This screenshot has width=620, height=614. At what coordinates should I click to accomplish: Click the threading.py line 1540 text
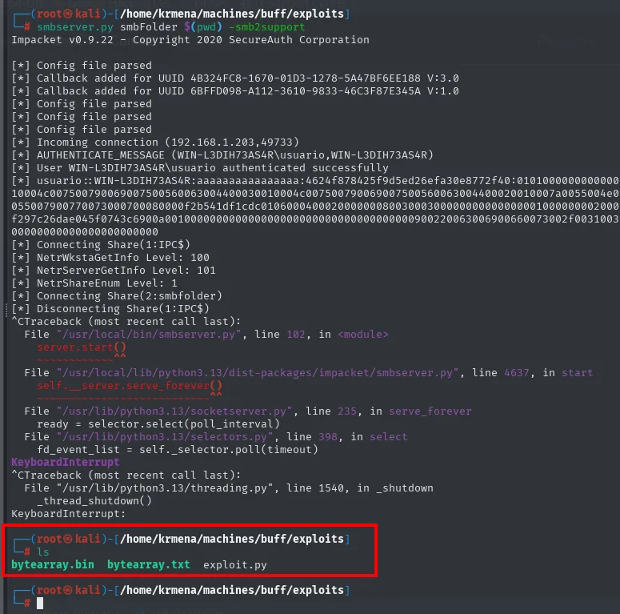(x=229, y=488)
